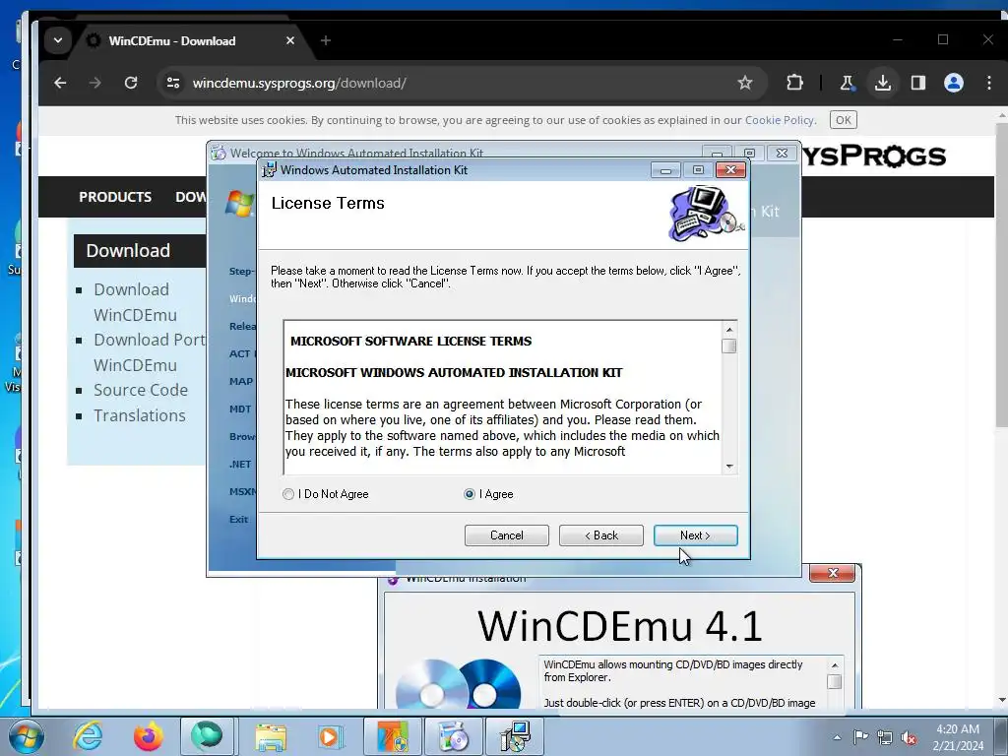Click the Translations link

[x=140, y=415]
